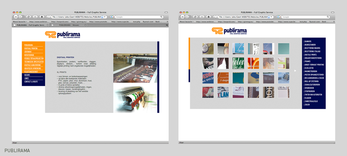Image resolution: width=347 pixels, height=156 pixels.
Task: Show the bookmarks overflow chevron in left window
Action: tap(167, 21)
